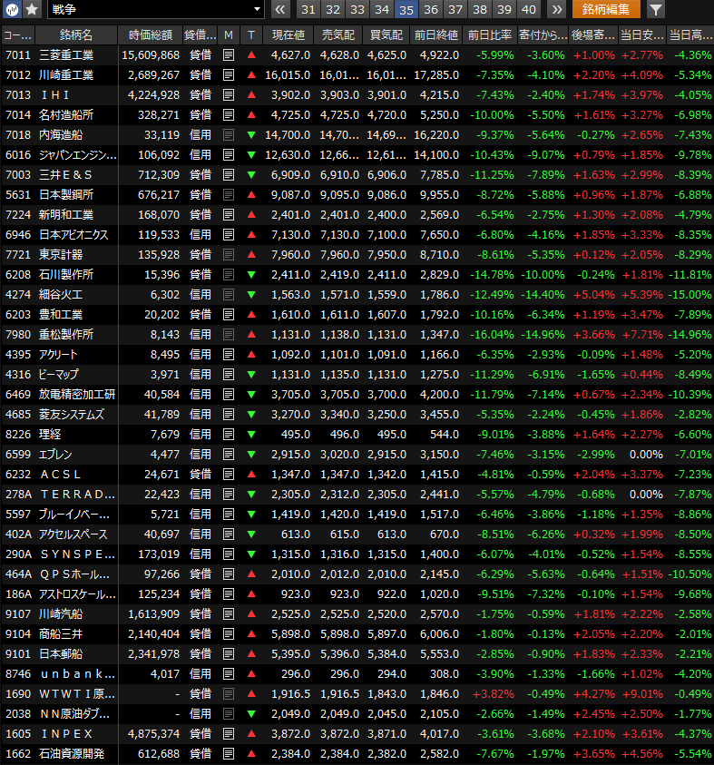The width and height of the screenshot is (714, 765).
Task: Open the filter funnel icon
Action: pyautogui.click(x=656, y=9)
